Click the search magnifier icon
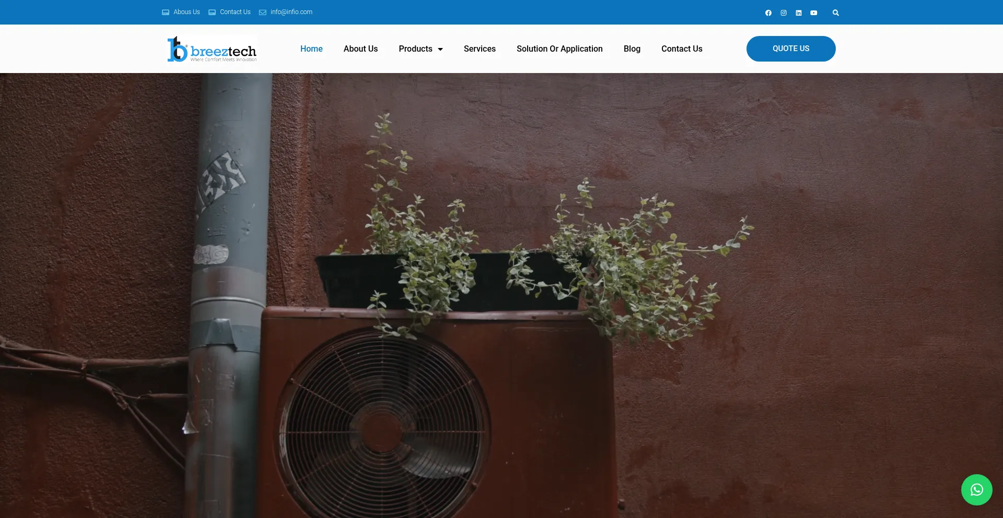1003x518 pixels. [835, 13]
